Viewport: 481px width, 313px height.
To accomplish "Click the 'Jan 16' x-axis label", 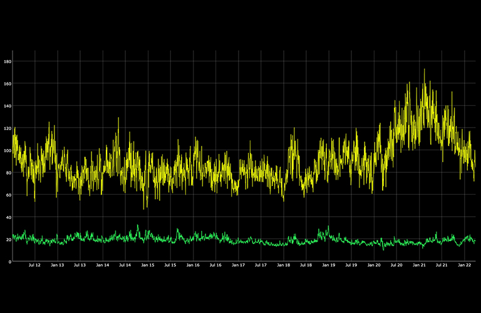I will click(x=193, y=265).
